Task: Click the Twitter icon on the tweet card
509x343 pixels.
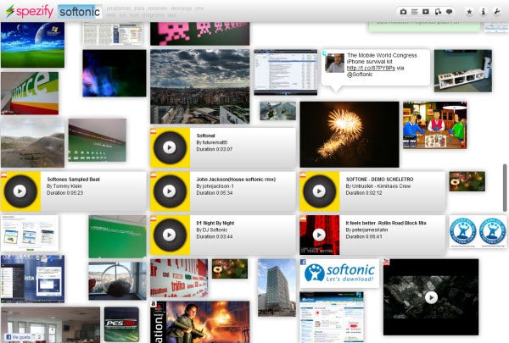Action: pos(325,53)
